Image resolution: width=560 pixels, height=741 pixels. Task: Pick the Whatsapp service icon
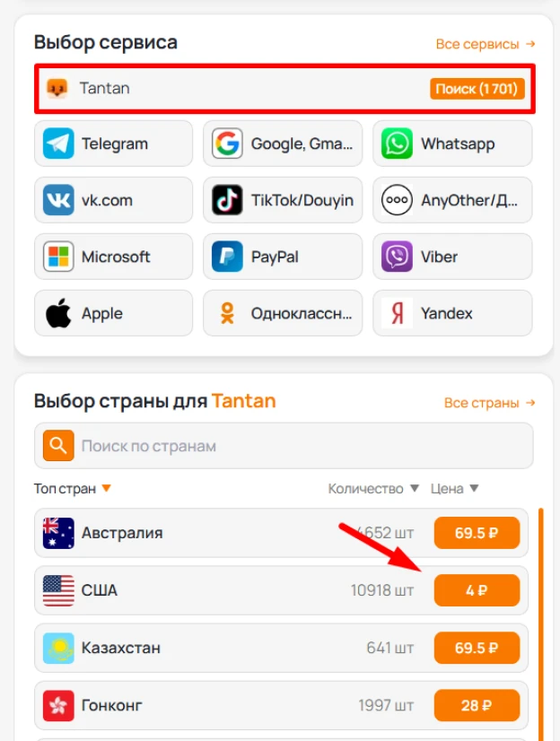397,144
